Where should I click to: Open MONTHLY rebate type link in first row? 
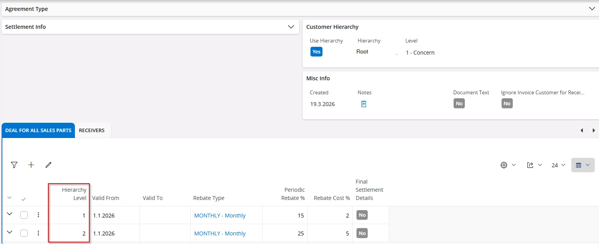tap(220, 216)
